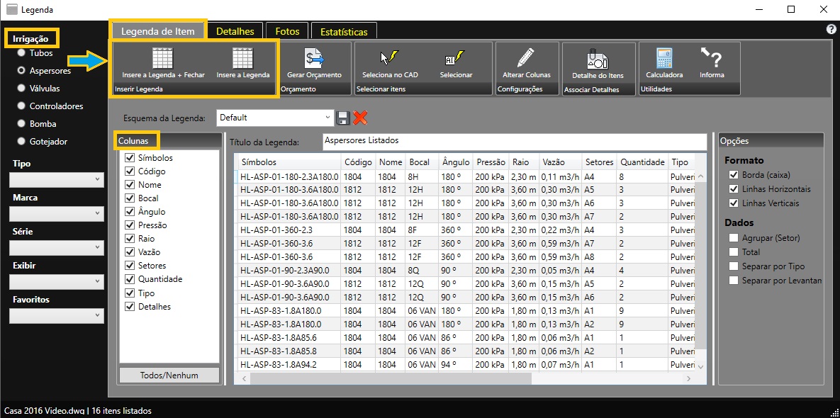This screenshot has width=840, height=418.
Task: Click the Gerar Orçamento icon
Action: [313, 58]
